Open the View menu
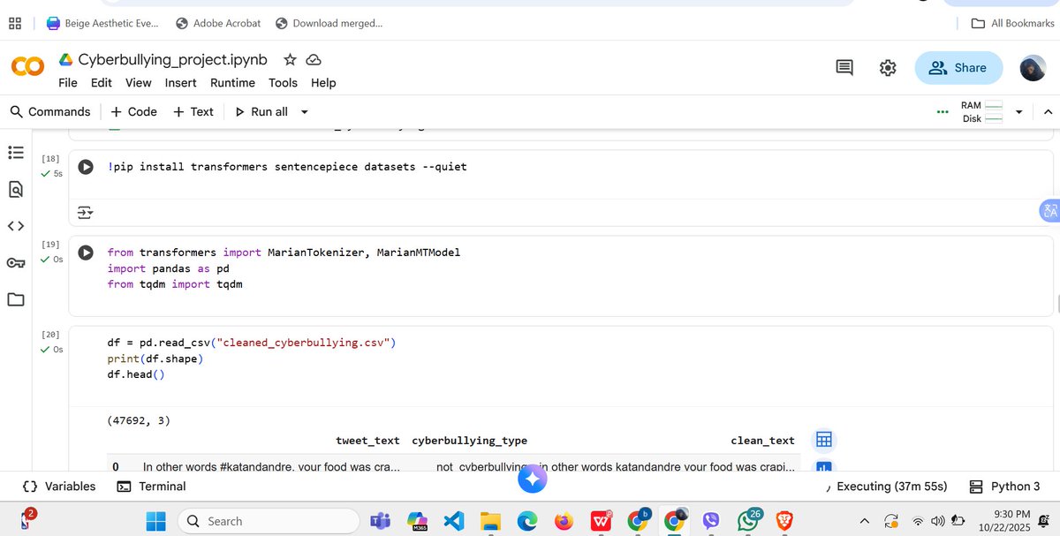The image size is (1060, 536). pos(139,83)
